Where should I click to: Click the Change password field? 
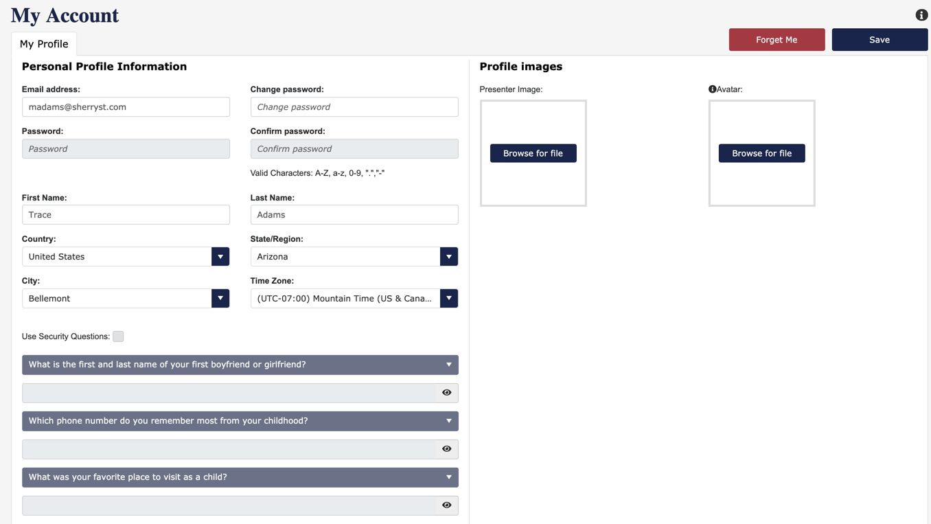pyautogui.click(x=354, y=107)
